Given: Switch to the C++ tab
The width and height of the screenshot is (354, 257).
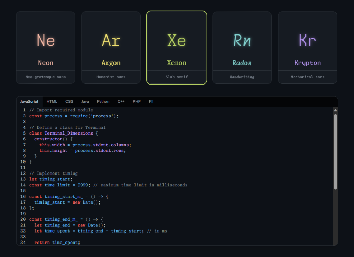Looking at the screenshot, I should (x=121, y=101).
